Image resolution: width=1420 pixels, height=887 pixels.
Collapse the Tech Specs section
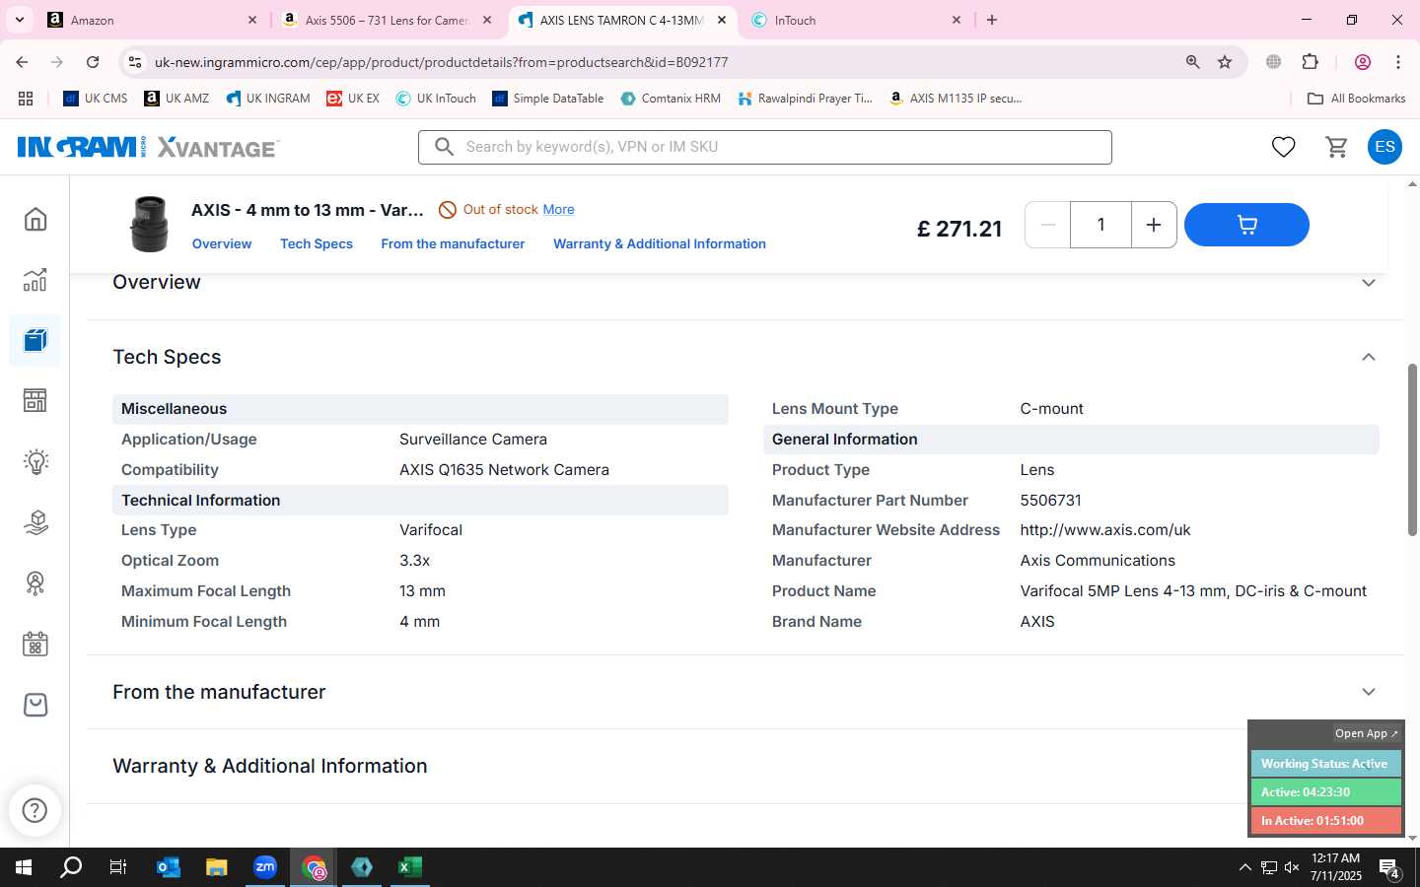click(1368, 357)
